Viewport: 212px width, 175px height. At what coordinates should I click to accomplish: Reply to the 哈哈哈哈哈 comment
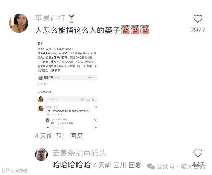point(135,165)
